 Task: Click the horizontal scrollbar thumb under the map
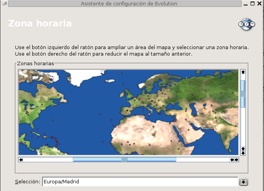124,160
